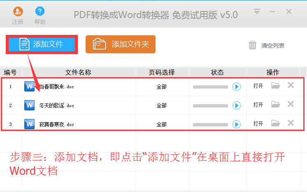Open output folder icon for 寂寞春寒夜.doc

click(x=275, y=123)
